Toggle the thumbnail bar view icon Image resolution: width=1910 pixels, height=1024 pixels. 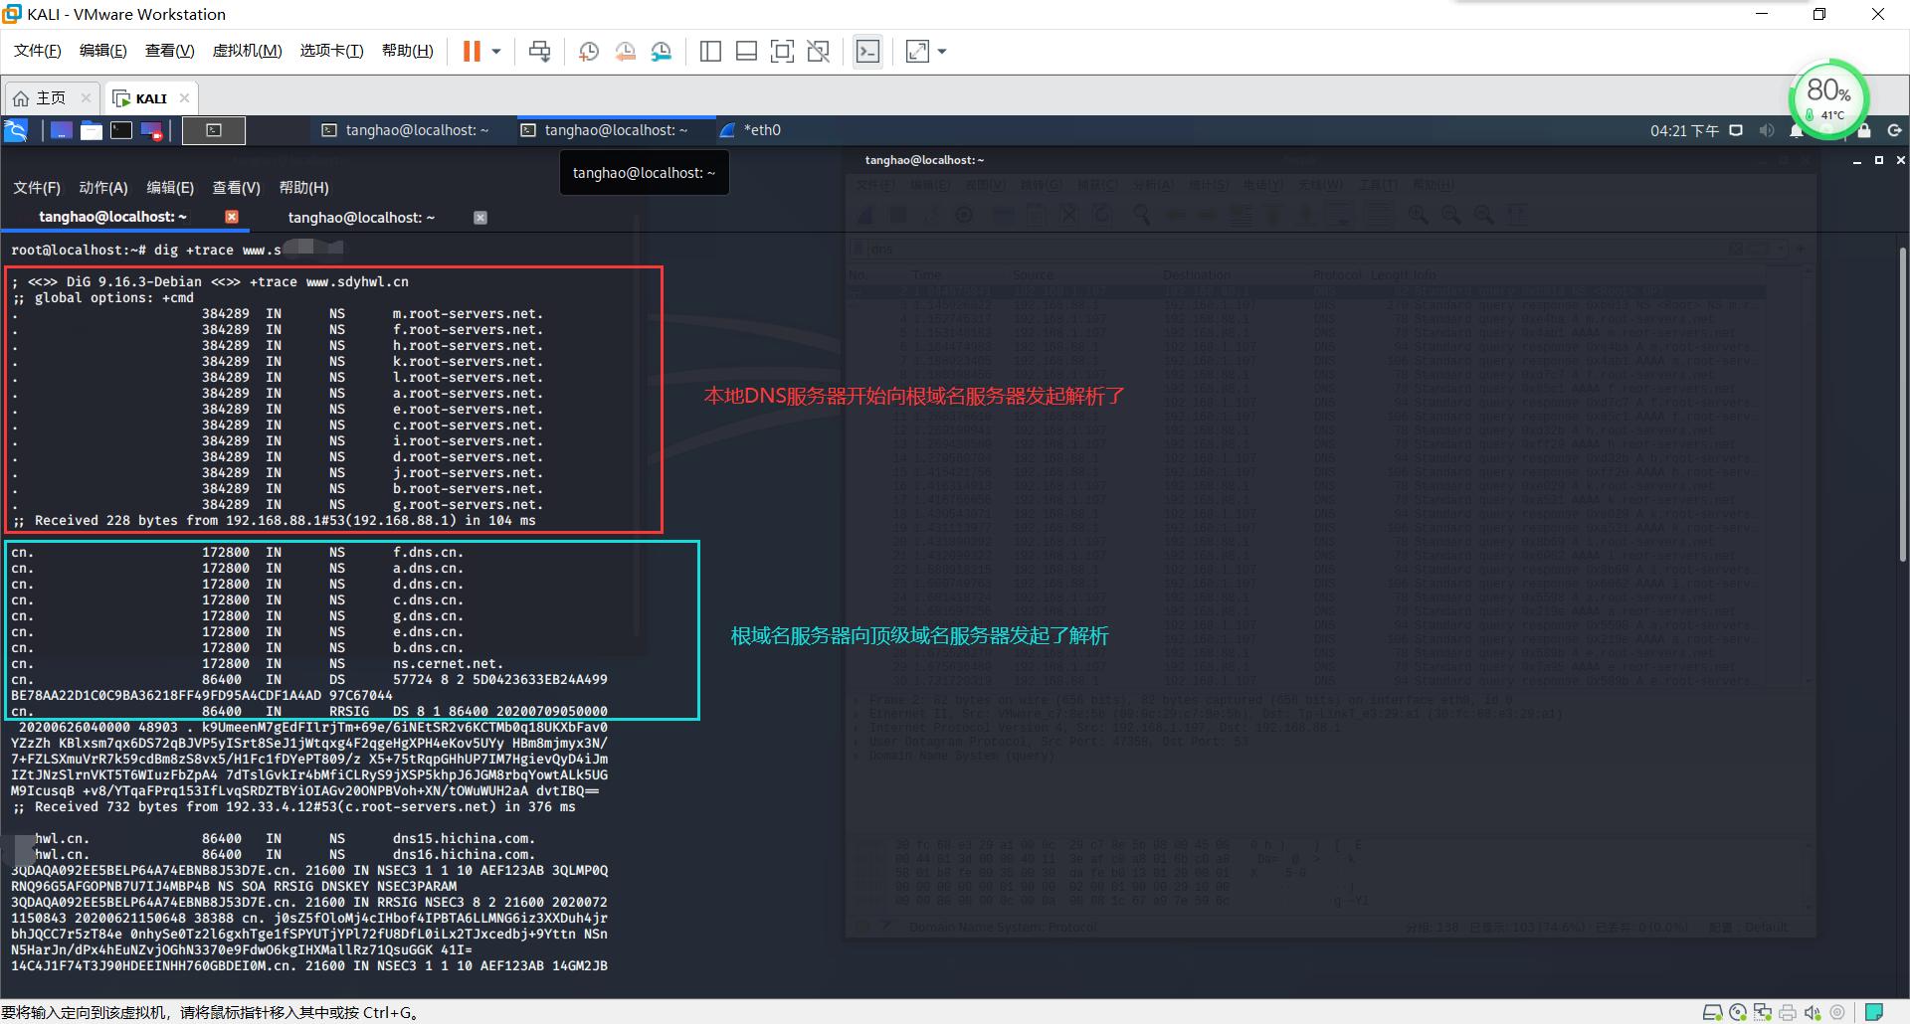tap(746, 52)
